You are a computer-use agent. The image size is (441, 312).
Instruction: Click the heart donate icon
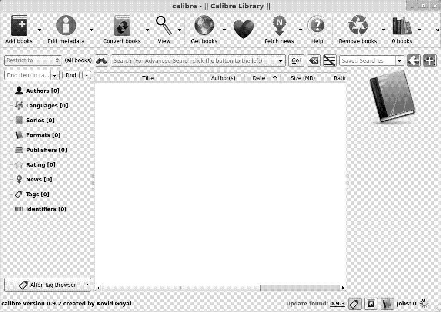pos(244,29)
